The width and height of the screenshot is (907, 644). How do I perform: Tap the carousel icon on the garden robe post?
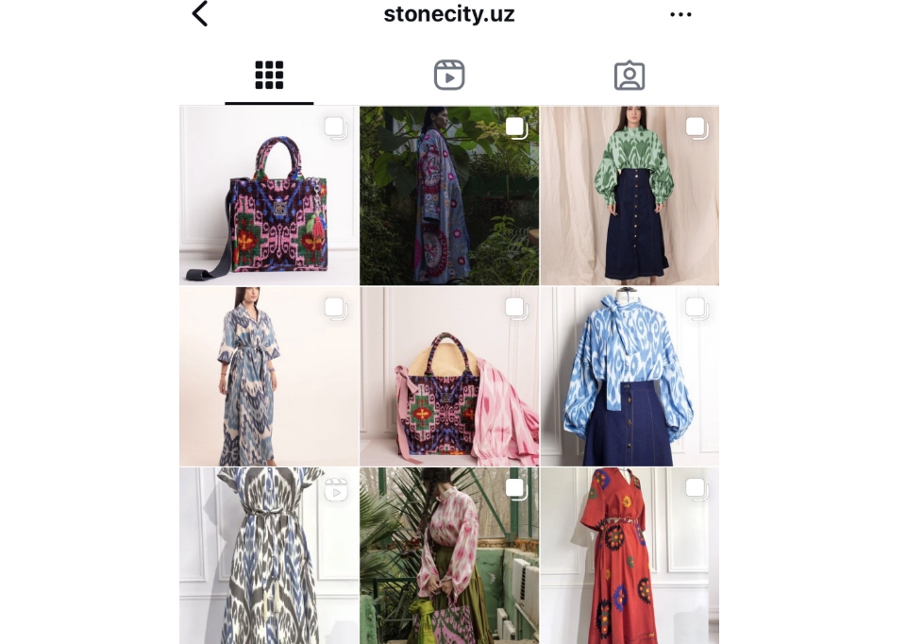[516, 127]
